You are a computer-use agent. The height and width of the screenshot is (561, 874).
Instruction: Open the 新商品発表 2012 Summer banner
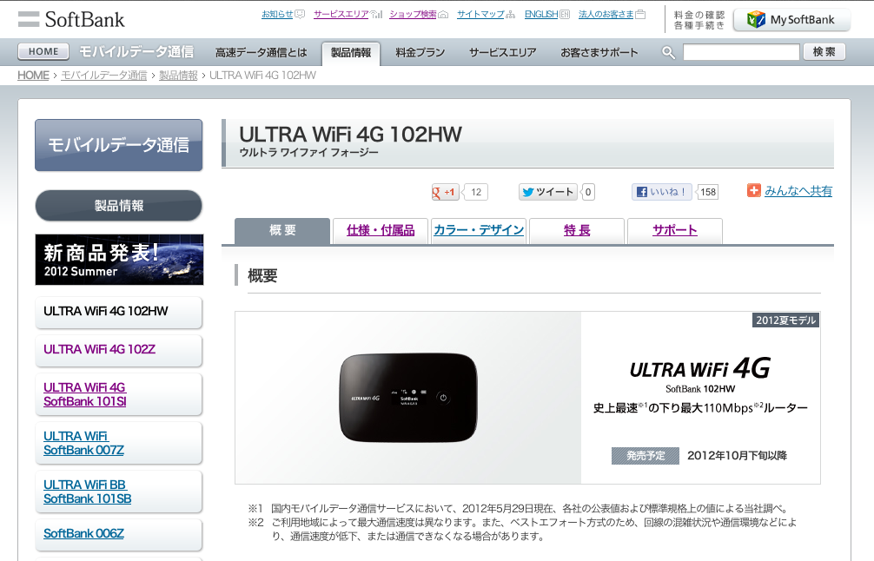tap(119, 260)
